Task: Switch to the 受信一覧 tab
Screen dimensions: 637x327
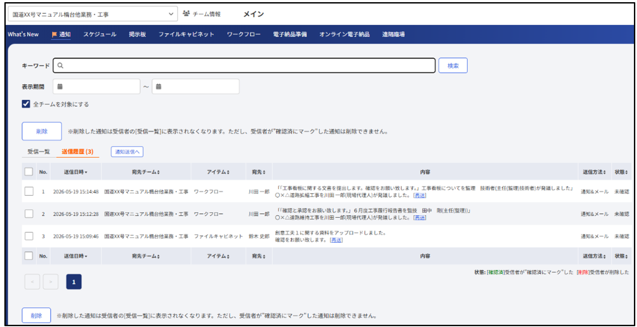Action: (x=39, y=151)
